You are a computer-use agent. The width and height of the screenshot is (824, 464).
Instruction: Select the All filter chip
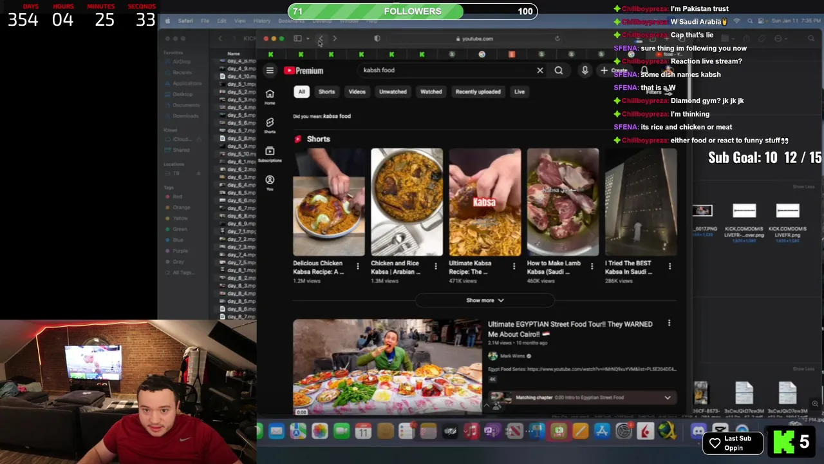301,92
